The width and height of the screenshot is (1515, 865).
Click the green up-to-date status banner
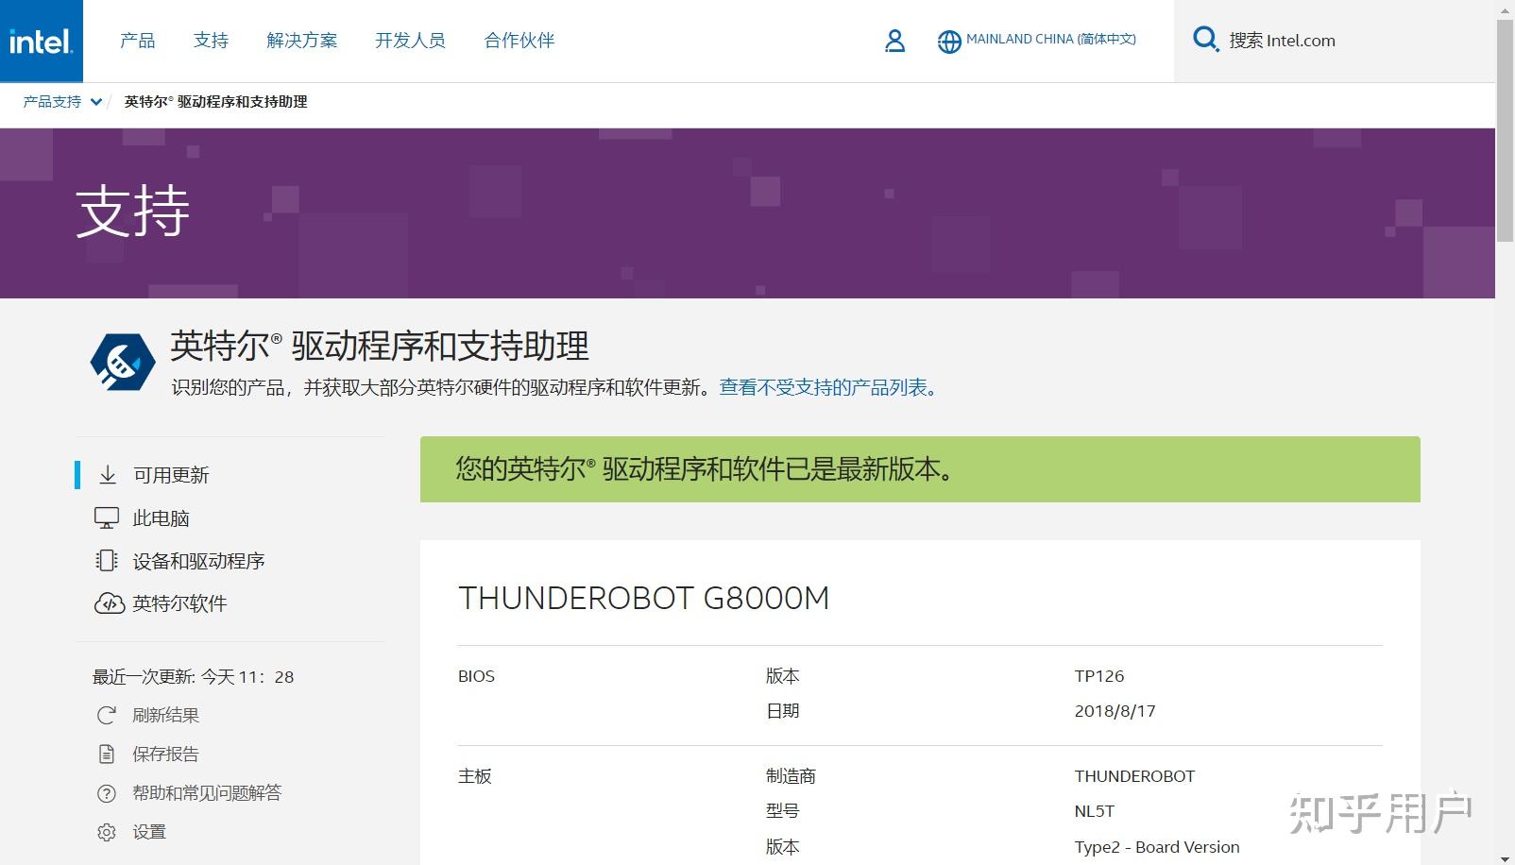coord(920,469)
